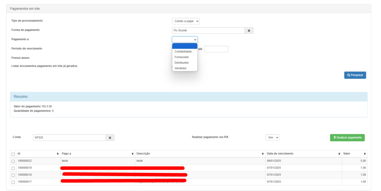Choose Contabilidade from the dropdown list
This screenshot has width=381, height=191.
[183, 51]
